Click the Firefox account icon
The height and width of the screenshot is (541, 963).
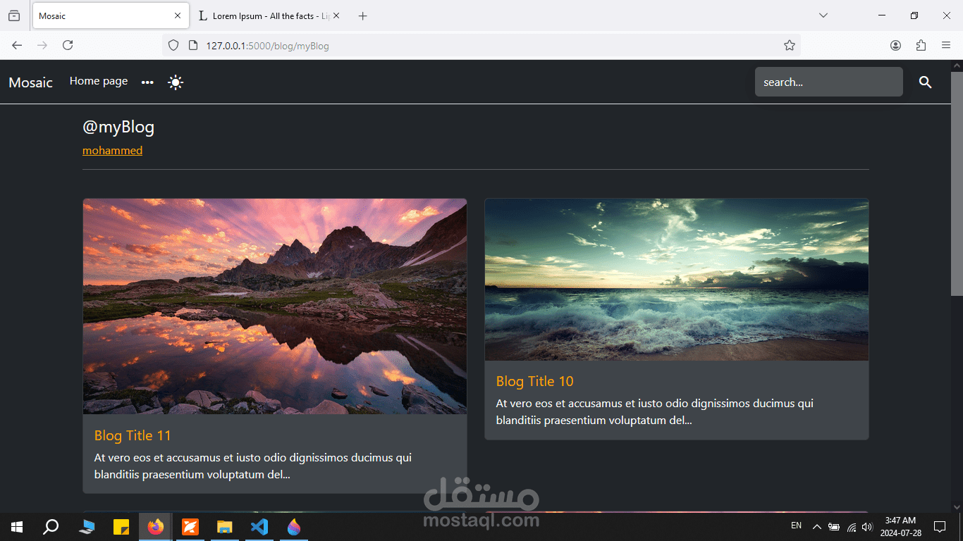coord(895,45)
